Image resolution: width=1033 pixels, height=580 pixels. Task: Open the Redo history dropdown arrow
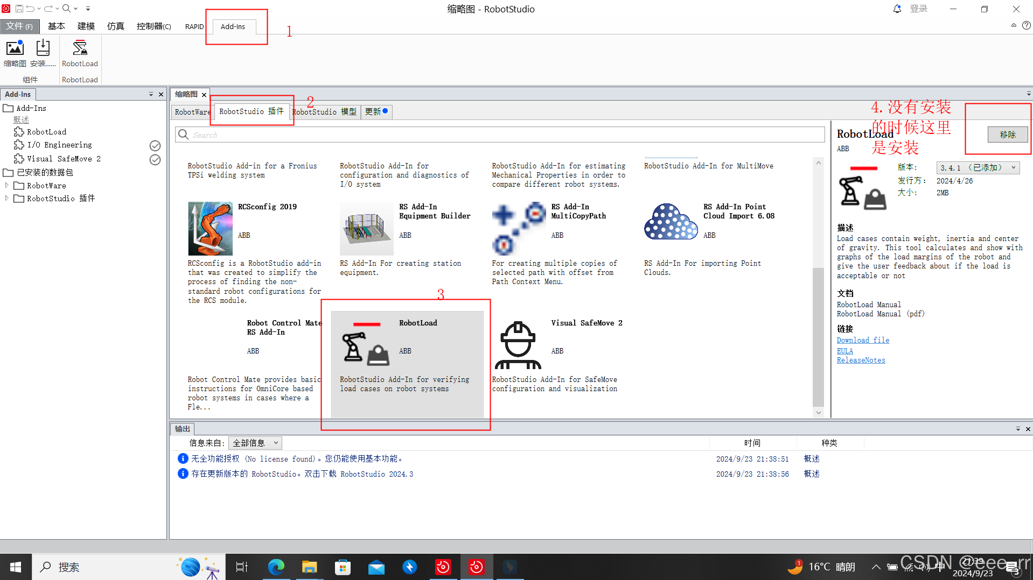[x=57, y=9]
